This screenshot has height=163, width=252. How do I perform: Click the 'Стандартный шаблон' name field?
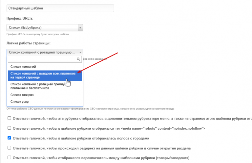coord(60,8)
